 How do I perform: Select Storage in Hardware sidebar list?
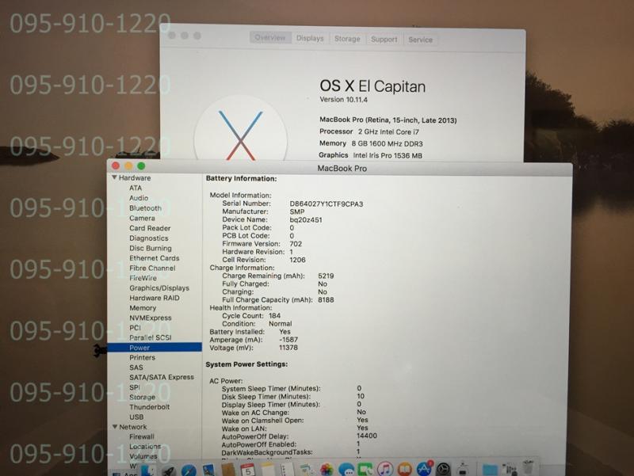click(142, 397)
